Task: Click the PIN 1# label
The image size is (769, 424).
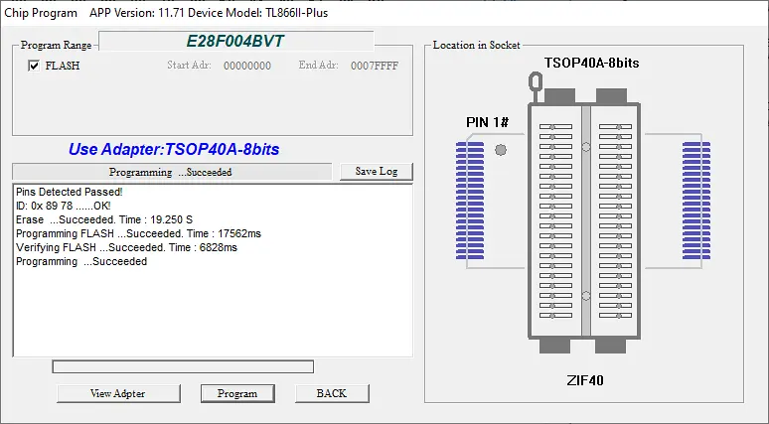Action: pyautogui.click(x=488, y=122)
